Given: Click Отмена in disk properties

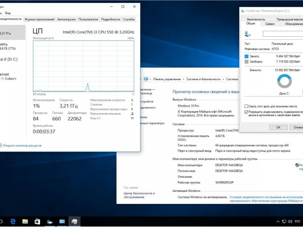Looking at the screenshot, I should [x=297, y=127].
